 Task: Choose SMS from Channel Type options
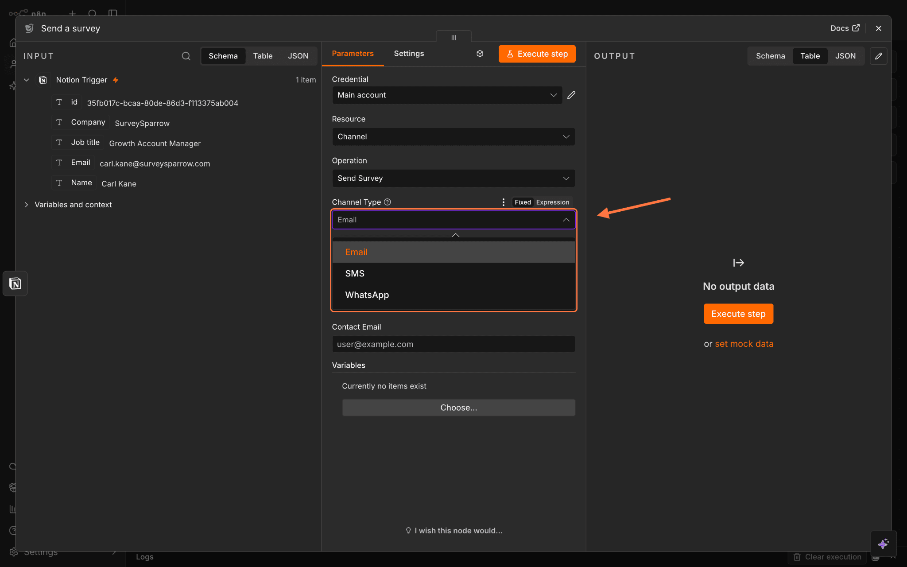click(x=453, y=274)
